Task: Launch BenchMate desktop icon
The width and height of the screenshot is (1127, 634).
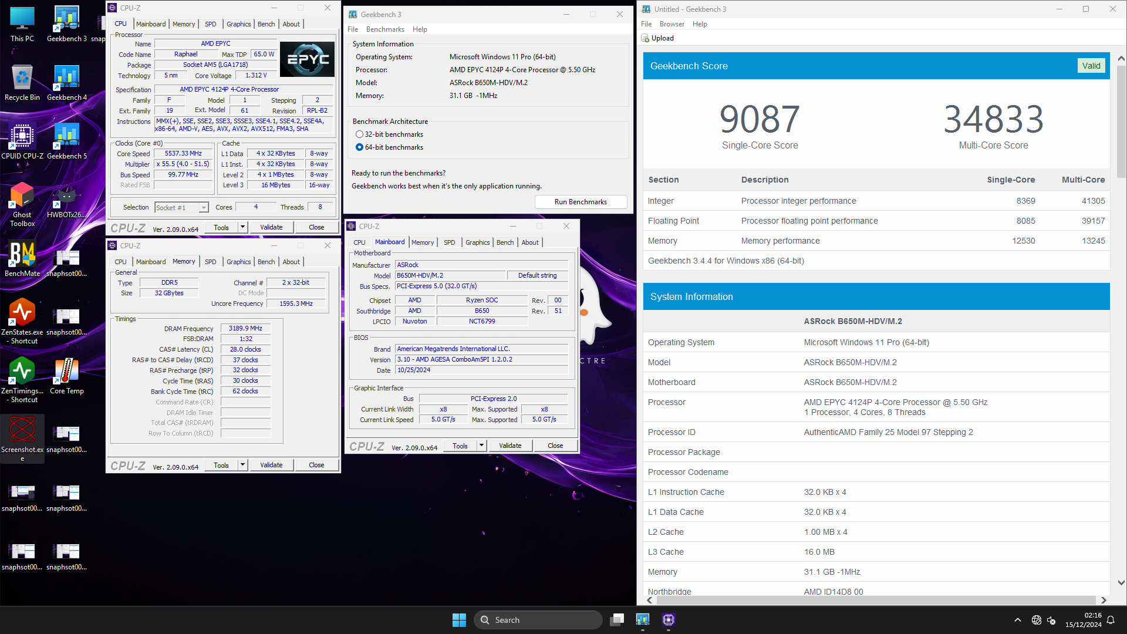Action: click(x=22, y=259)
